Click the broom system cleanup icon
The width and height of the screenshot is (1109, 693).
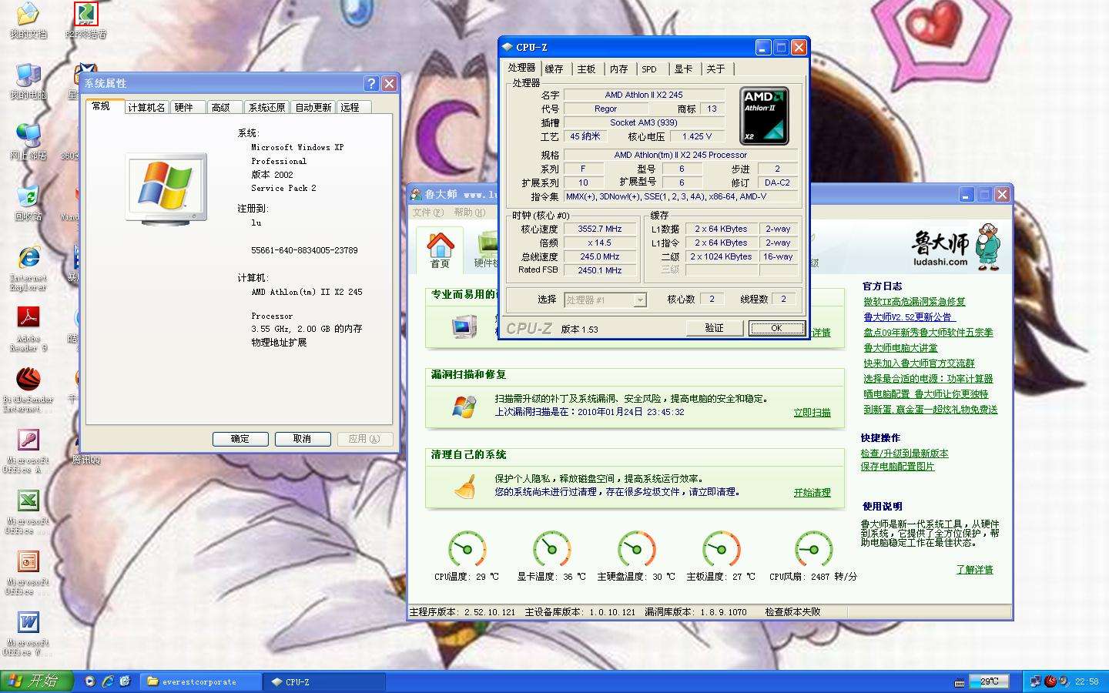click(465, 486)
